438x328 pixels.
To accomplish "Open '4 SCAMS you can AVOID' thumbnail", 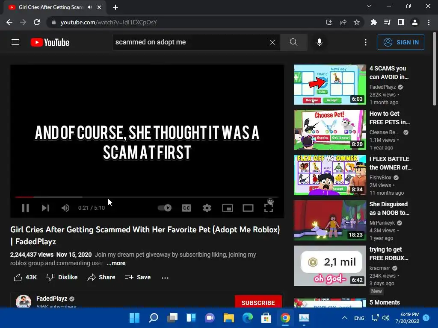I will (x=330, y=85).
